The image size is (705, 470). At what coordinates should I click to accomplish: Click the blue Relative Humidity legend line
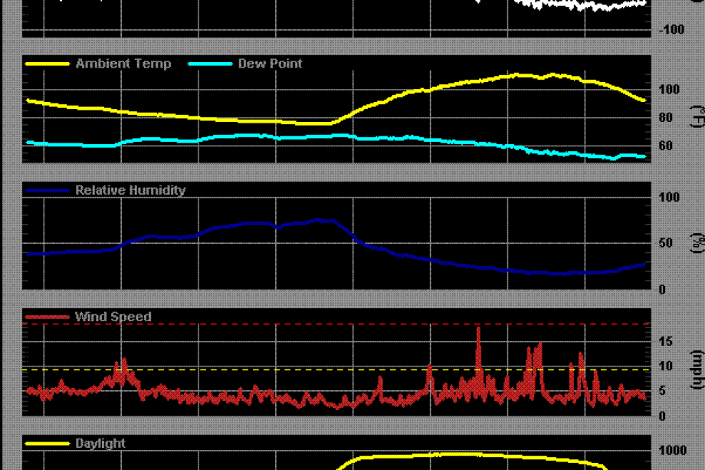(x=48, y=191)
